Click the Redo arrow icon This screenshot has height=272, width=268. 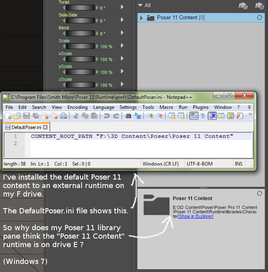(116, 116)
